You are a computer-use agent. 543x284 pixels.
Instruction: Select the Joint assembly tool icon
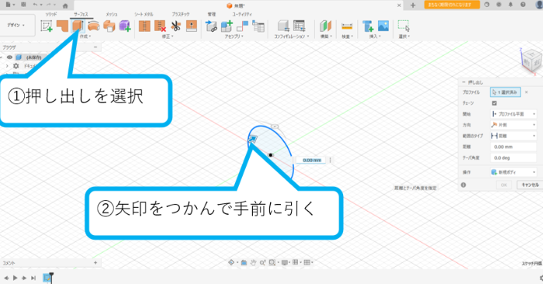click(x=212, y=26)
